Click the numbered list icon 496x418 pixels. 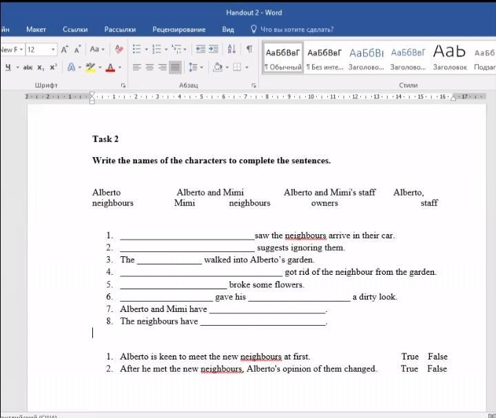coord(156,50)
